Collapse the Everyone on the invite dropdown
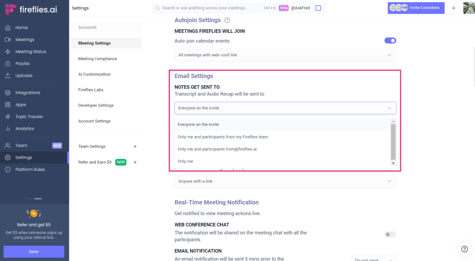Image resolution: width=475 pixels, height=261 pixels. 389,108
